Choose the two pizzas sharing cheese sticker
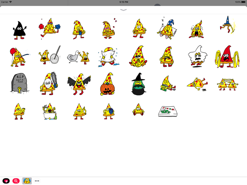 (x=228, y=84)
